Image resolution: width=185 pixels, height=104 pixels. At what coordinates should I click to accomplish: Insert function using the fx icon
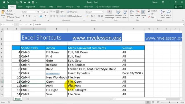(x=31, y=24)
